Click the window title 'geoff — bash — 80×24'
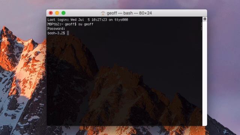This screenshot has width=240, height=135. click(129, 13)
